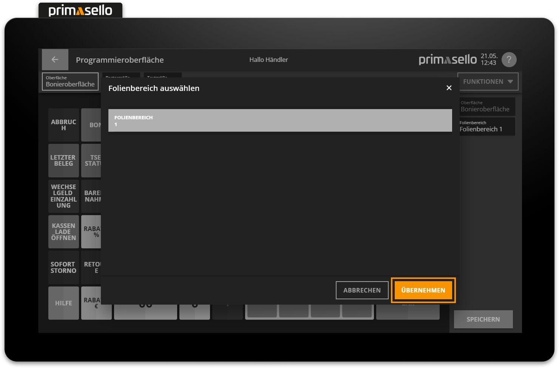Choose the Wechselgeld Einzahlung tile
The height and width of the screenshot is (368, 559).
[63, 196]
